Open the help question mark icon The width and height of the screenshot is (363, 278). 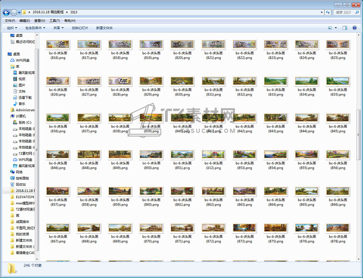pos(355,28)
